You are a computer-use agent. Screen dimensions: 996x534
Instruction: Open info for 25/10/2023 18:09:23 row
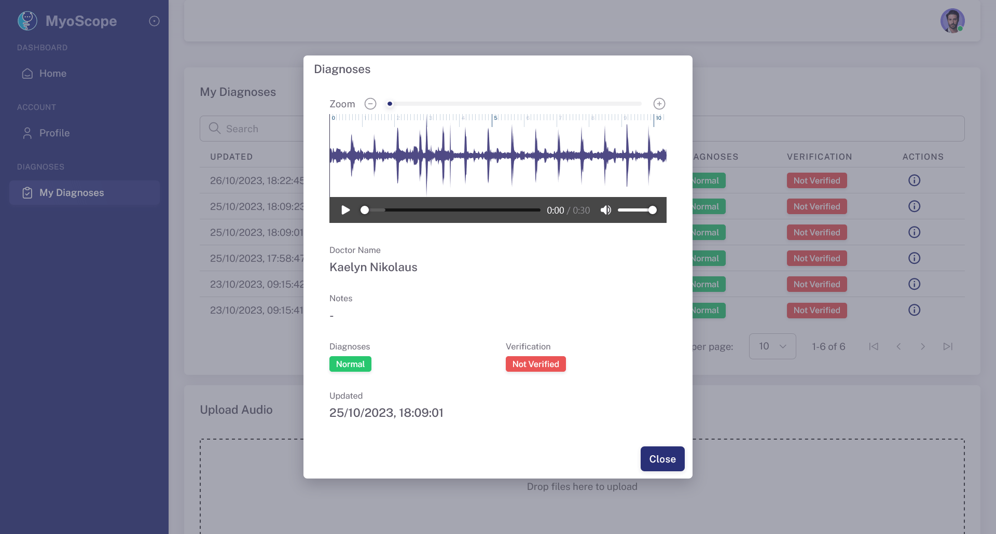[x=914, y=206]
